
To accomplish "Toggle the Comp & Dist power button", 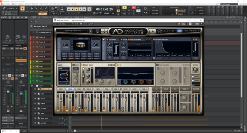I will 82,65.
